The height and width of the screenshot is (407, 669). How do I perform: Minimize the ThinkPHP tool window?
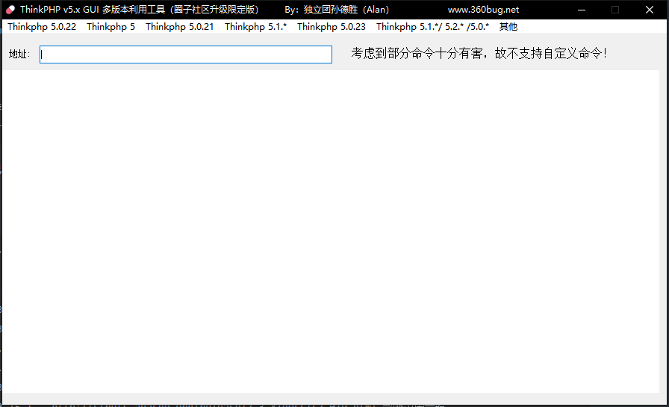[x=581, y=10]
